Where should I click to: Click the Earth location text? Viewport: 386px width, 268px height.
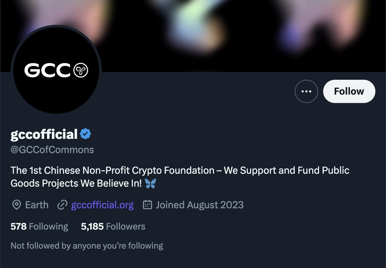tap(37, 205)
